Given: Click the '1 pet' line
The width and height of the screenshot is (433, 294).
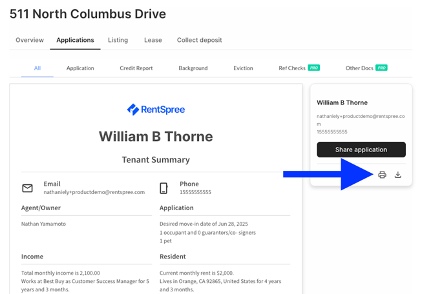Looking at the screenshot, I should click(x=165, y=241).
